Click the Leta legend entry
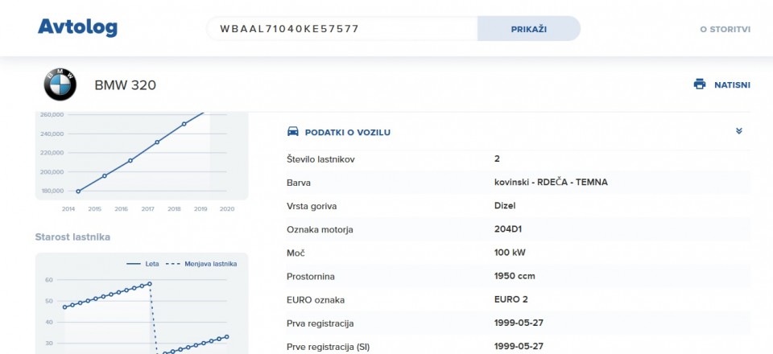The height and width of the screenshot is (354, 773). tap(143, 264)
